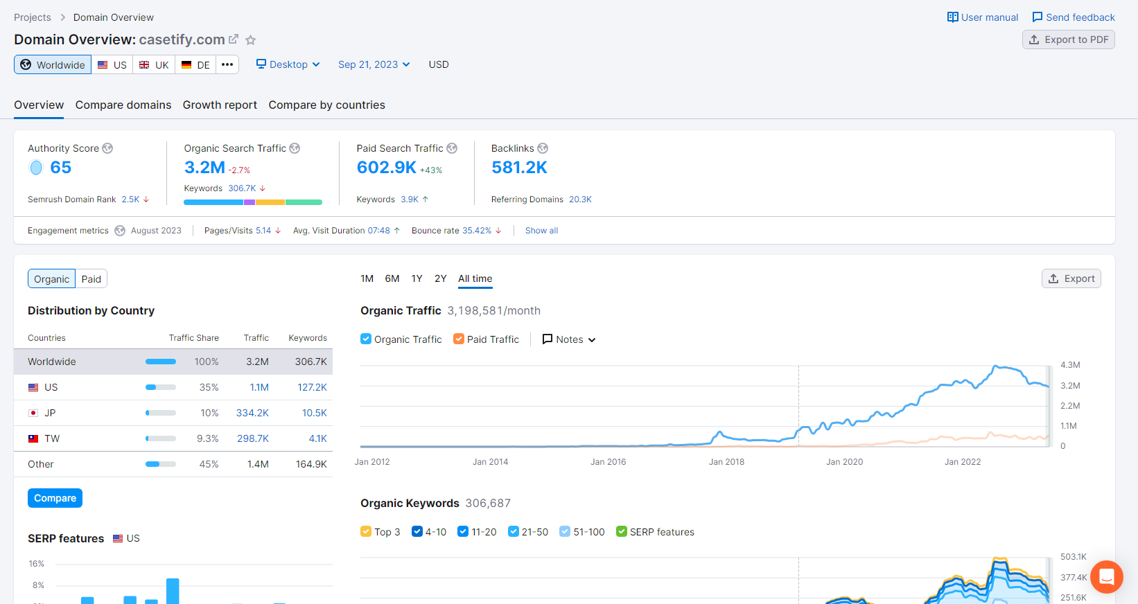Switch to the Compare domains tab

(123, 105)
